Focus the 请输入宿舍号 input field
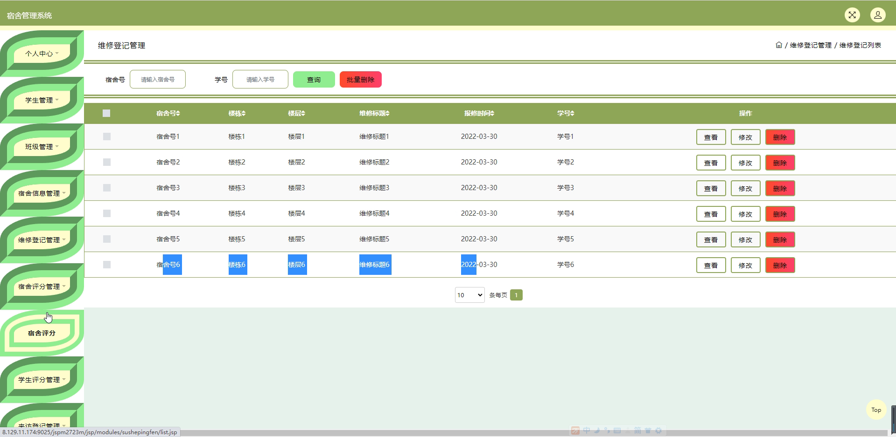 pos(158,79)
